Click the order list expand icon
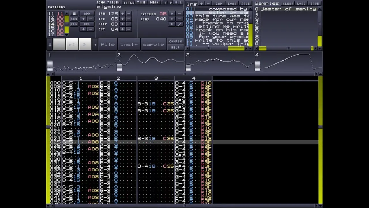369x208 pixels. (x=74, y=14)
